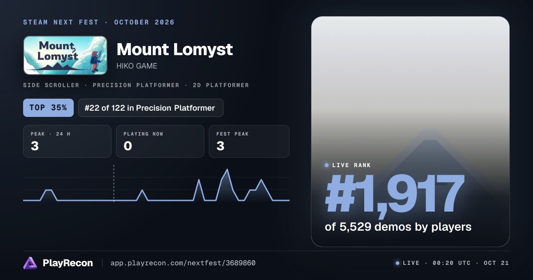Click the TOP 35% badge
533x280 pixels.
coord(48,108)
